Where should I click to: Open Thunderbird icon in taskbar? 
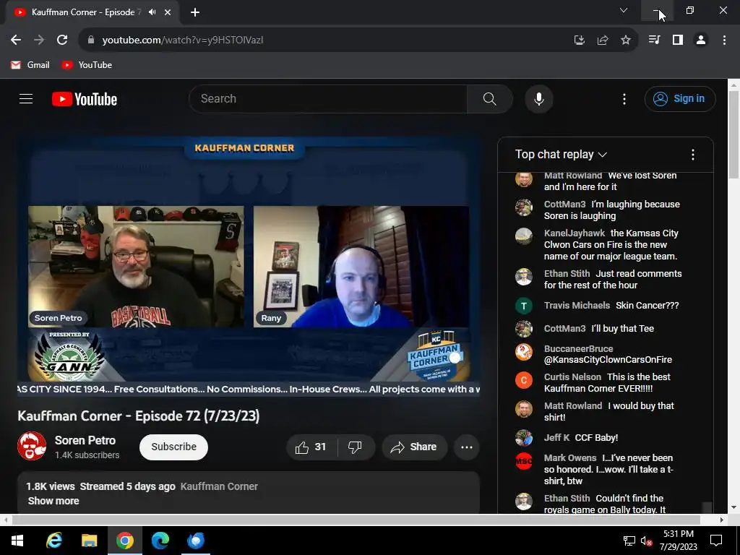point(195,541)
